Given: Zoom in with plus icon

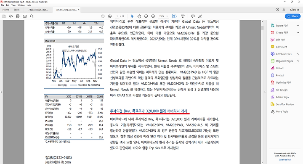Looking at the screenshot, I should 153,16.
